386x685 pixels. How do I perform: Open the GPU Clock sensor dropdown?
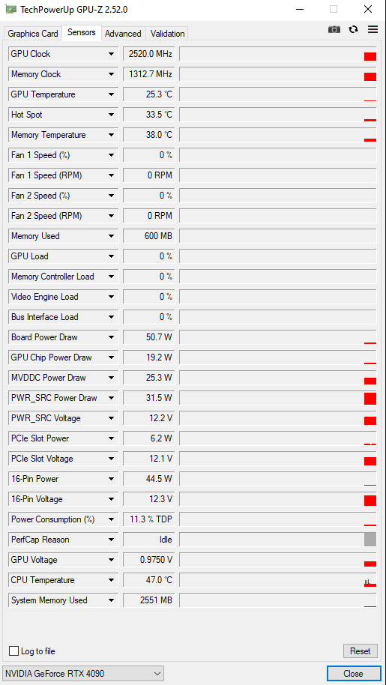point(112,54)
